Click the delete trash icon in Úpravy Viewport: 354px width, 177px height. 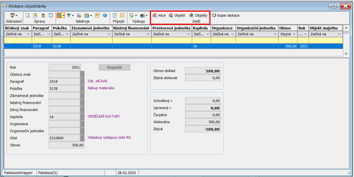(x=43, y=16)
